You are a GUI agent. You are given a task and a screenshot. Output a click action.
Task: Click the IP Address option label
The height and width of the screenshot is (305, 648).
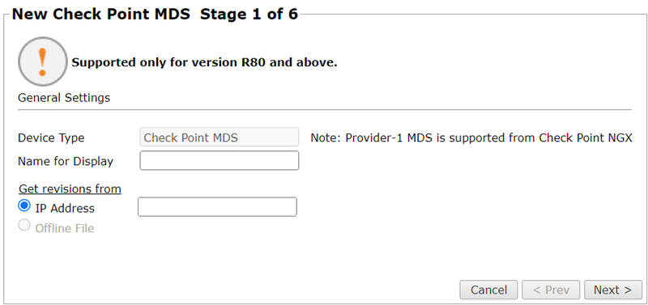(x=65, y=209)
